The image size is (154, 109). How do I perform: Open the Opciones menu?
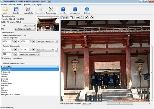27,4
